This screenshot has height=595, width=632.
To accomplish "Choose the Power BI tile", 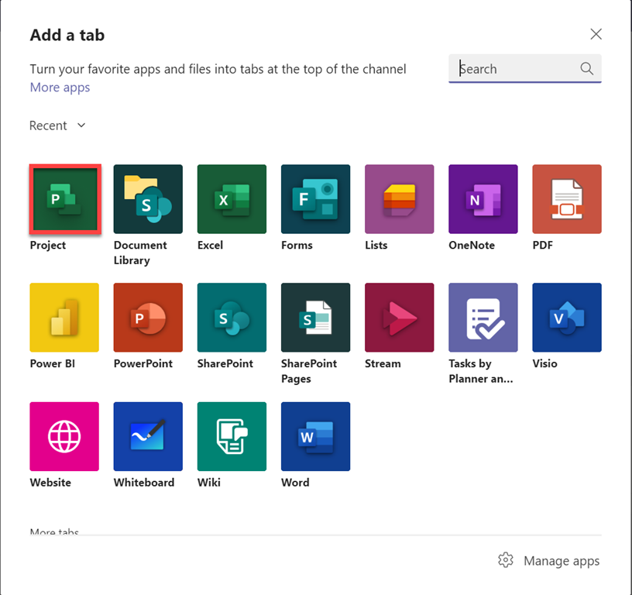I will pos(64,318).
